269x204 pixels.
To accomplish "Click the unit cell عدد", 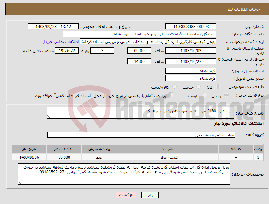I will tap(99, 157).
